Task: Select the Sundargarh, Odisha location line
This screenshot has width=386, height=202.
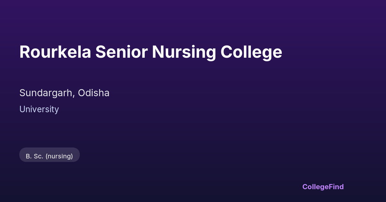Action: click(x=64, y=93)
